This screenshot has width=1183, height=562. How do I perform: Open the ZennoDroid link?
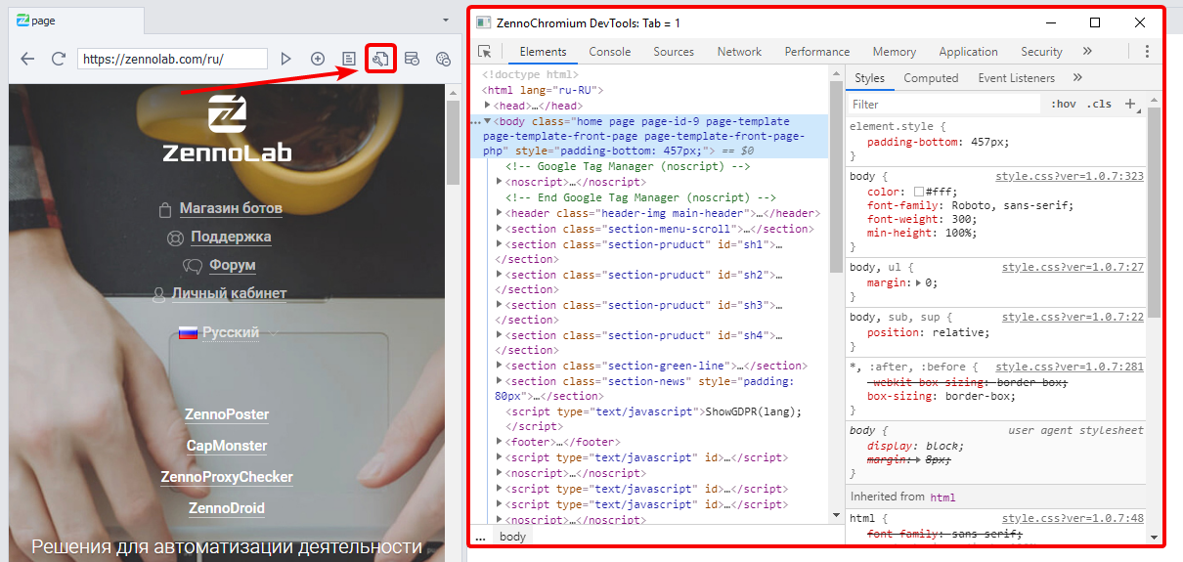[x=227, y=508]
